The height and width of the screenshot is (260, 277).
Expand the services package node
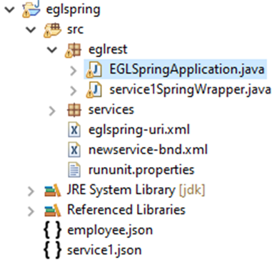tap(52, 111)
